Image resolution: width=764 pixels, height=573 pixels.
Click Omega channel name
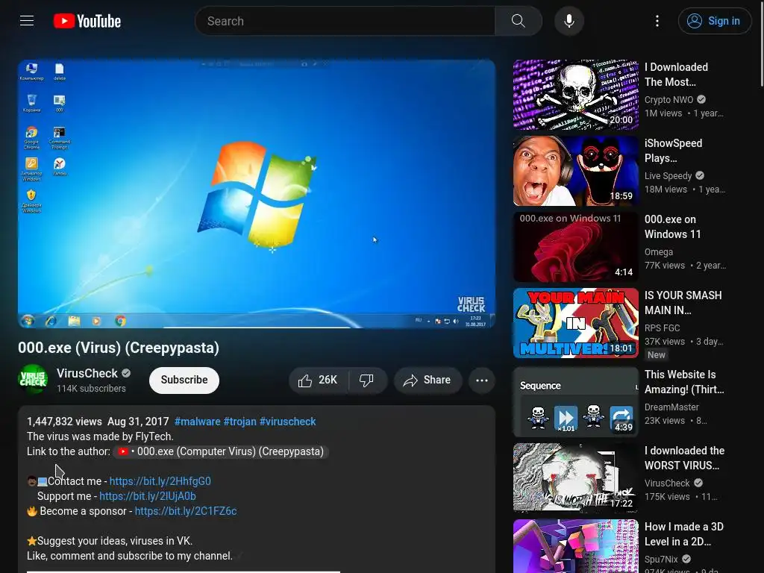click(x=659, y=252)
